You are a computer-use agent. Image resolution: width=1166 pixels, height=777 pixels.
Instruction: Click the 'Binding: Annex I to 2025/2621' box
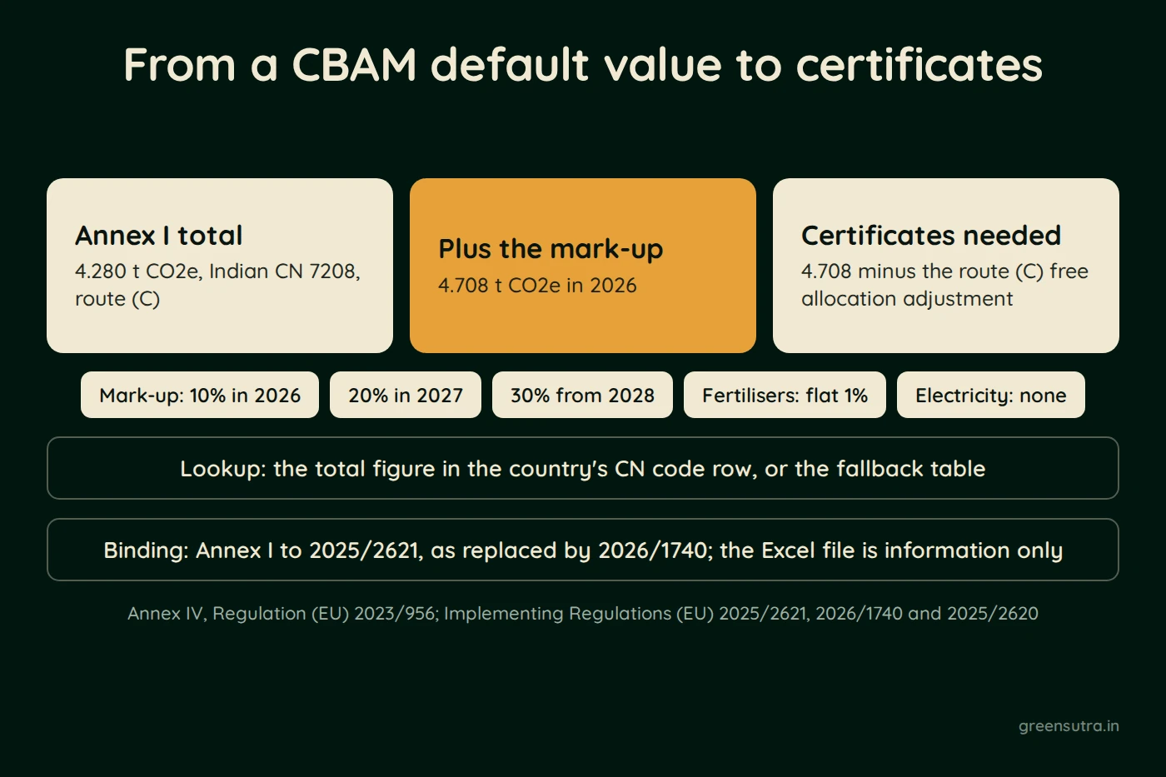583,550
